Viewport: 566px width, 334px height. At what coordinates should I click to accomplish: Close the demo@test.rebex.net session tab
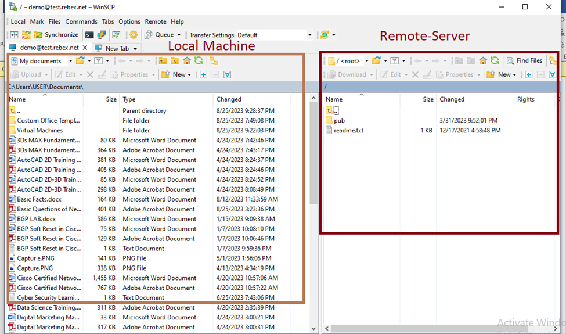pyautogui.click(x=85, y=48)
